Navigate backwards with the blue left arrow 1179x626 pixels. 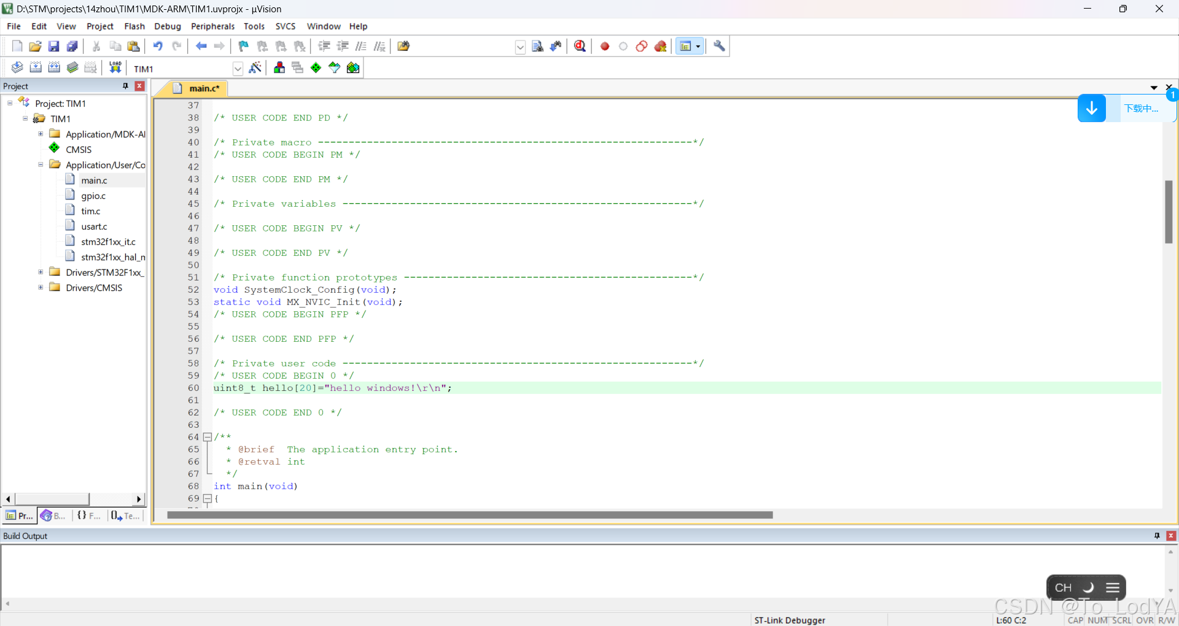[x=201, y=46]
